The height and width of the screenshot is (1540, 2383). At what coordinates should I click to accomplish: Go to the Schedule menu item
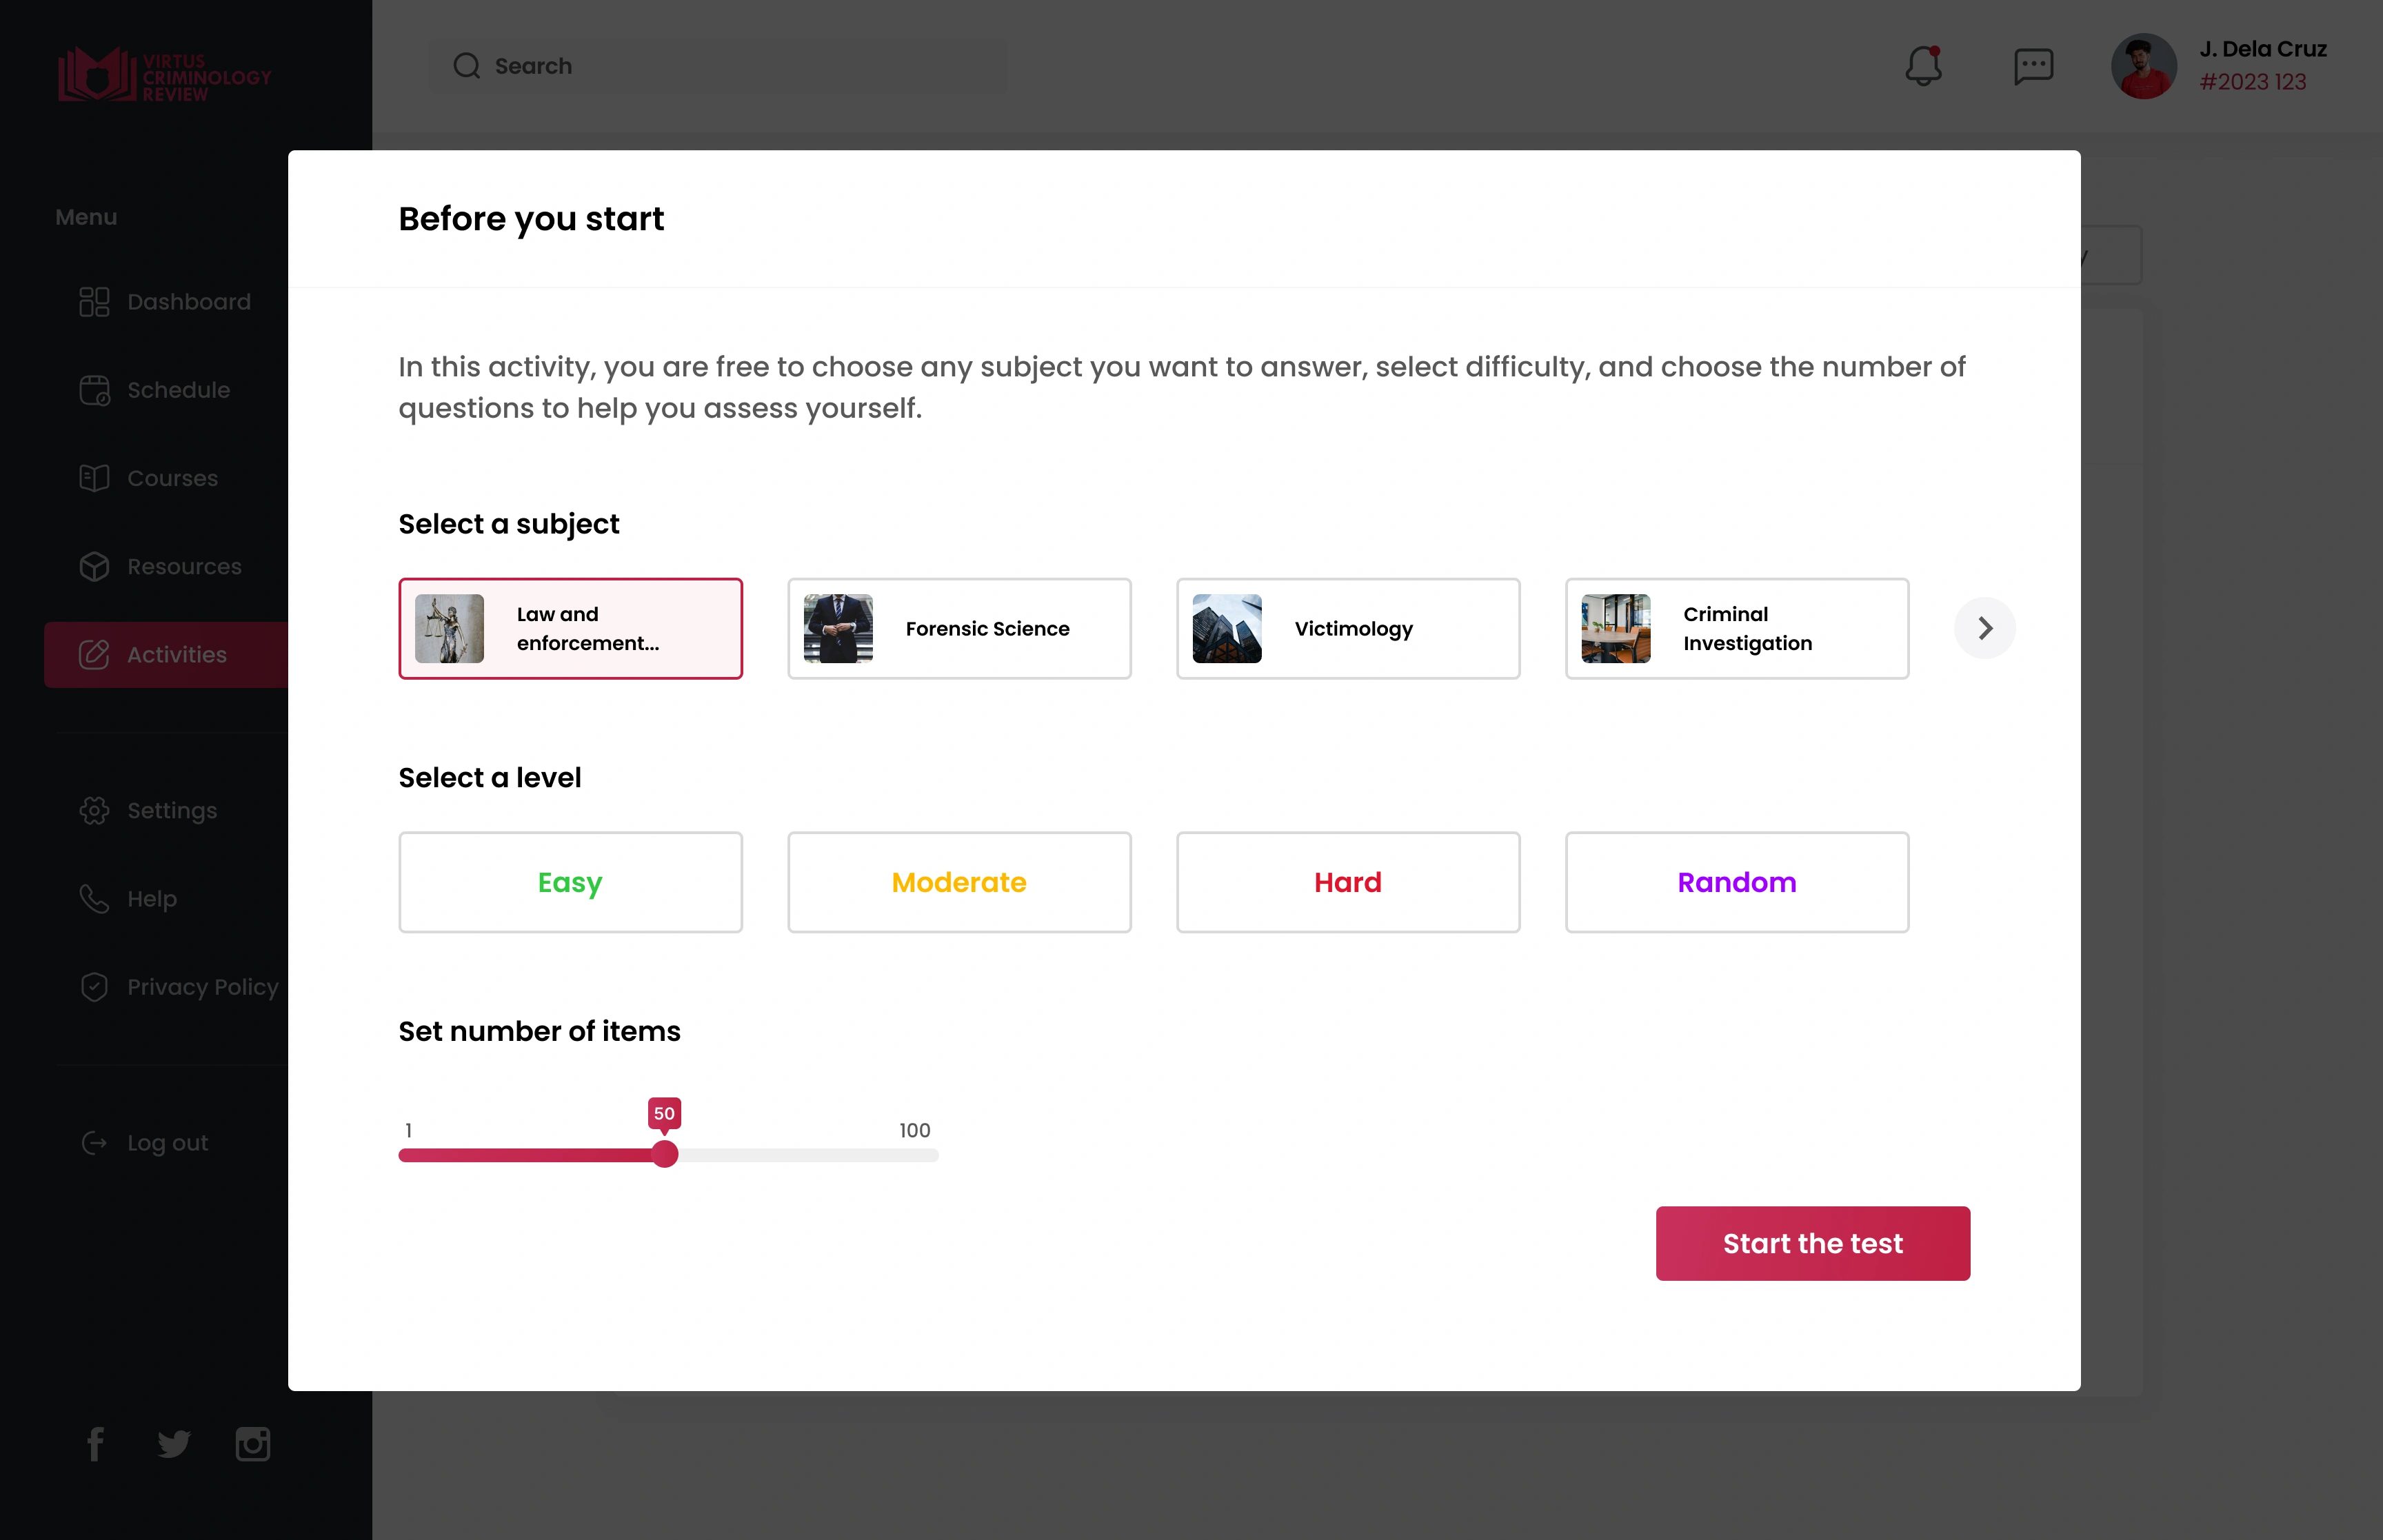point(178,390)
